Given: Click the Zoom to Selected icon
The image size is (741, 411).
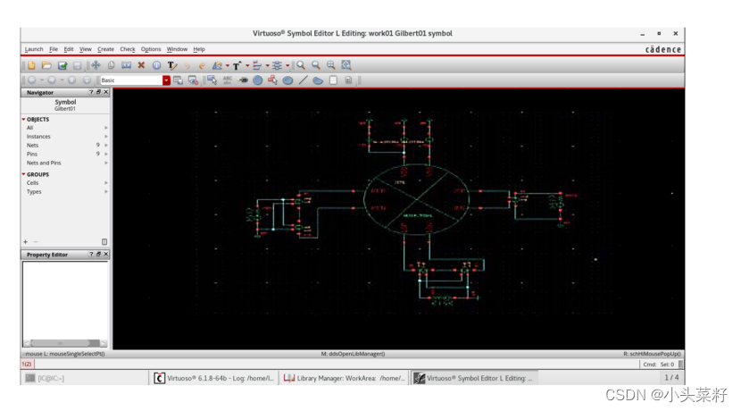Looking at the screenshot, I should point(331,65).
